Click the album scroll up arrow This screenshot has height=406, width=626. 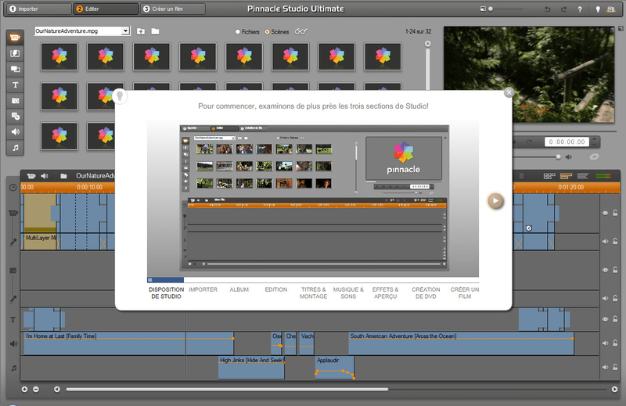[427, 45]
